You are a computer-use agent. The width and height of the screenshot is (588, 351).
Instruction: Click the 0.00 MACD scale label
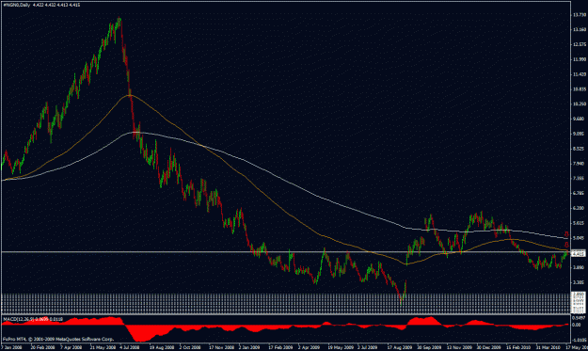pos(577,325)
